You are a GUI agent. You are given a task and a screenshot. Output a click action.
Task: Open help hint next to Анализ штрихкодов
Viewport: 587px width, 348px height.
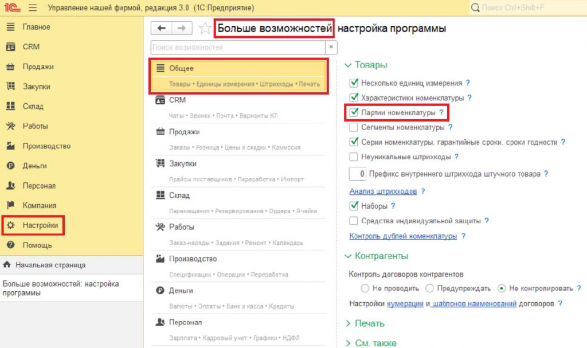[423, 191]
